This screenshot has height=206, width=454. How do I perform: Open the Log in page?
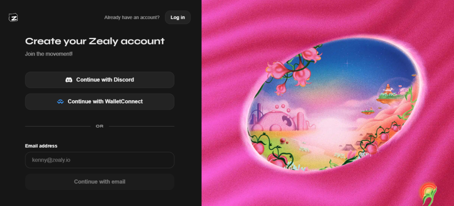coord(177,17)
